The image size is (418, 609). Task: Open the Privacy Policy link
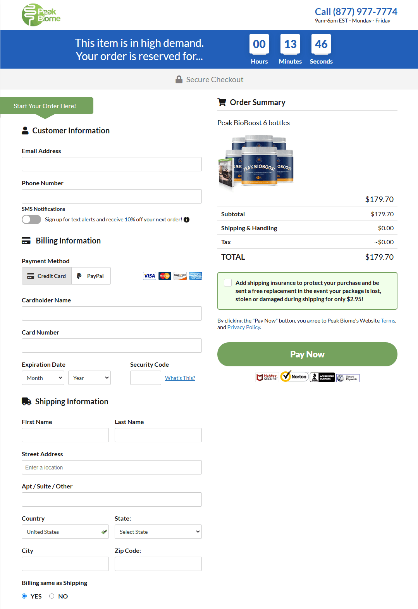coord(244,327)
